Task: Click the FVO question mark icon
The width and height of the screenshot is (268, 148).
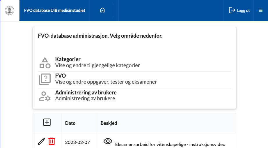Action: (x=45, y=80)
